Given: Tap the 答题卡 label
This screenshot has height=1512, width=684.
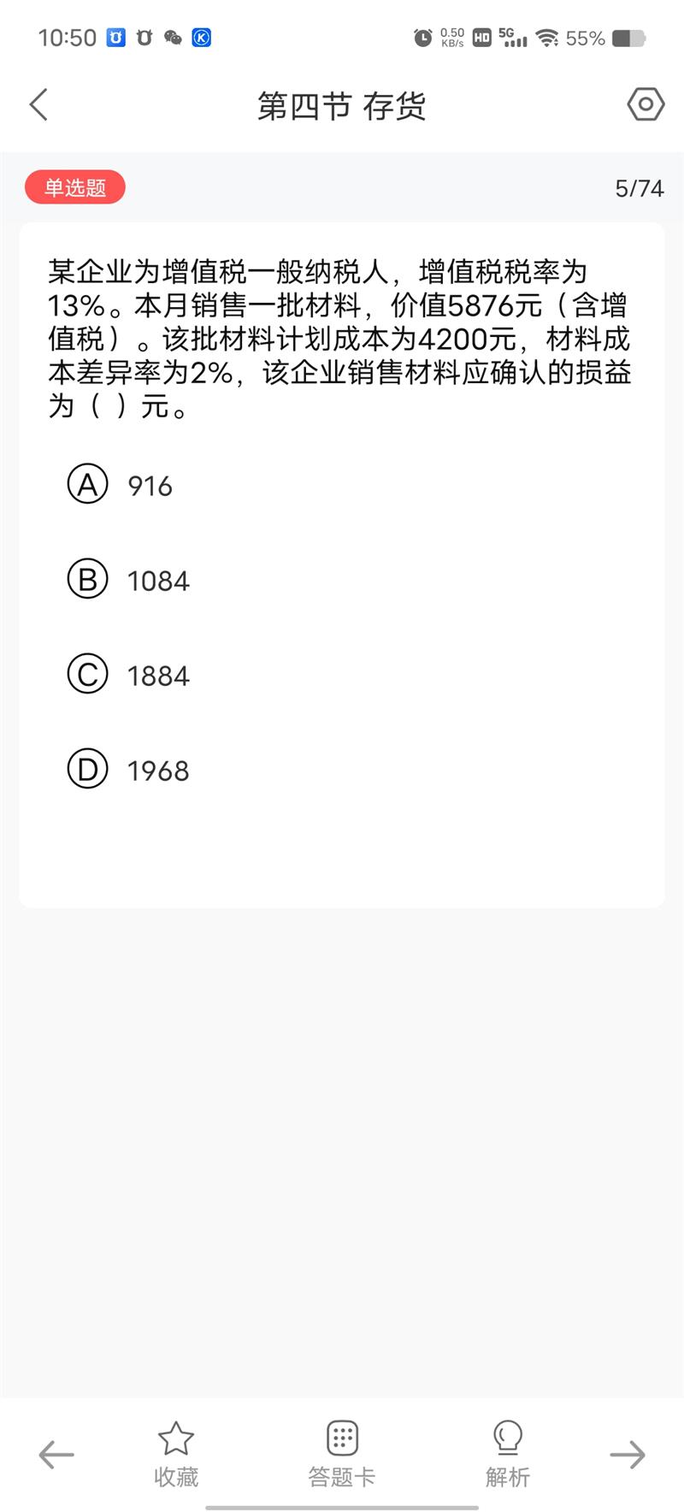Looking at the screenshot, I should coord(342,1477).
